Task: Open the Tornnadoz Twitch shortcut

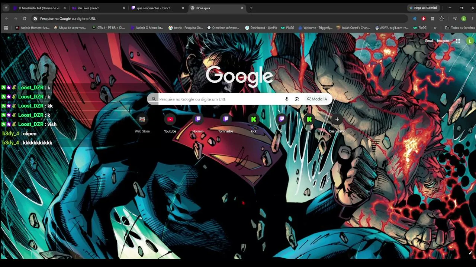Action: point(226,123)
